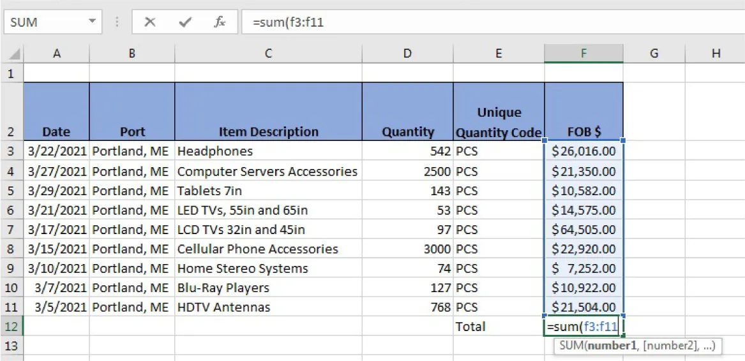Select column F header
This screenshot has height=361, width=745.
point(583,54)
